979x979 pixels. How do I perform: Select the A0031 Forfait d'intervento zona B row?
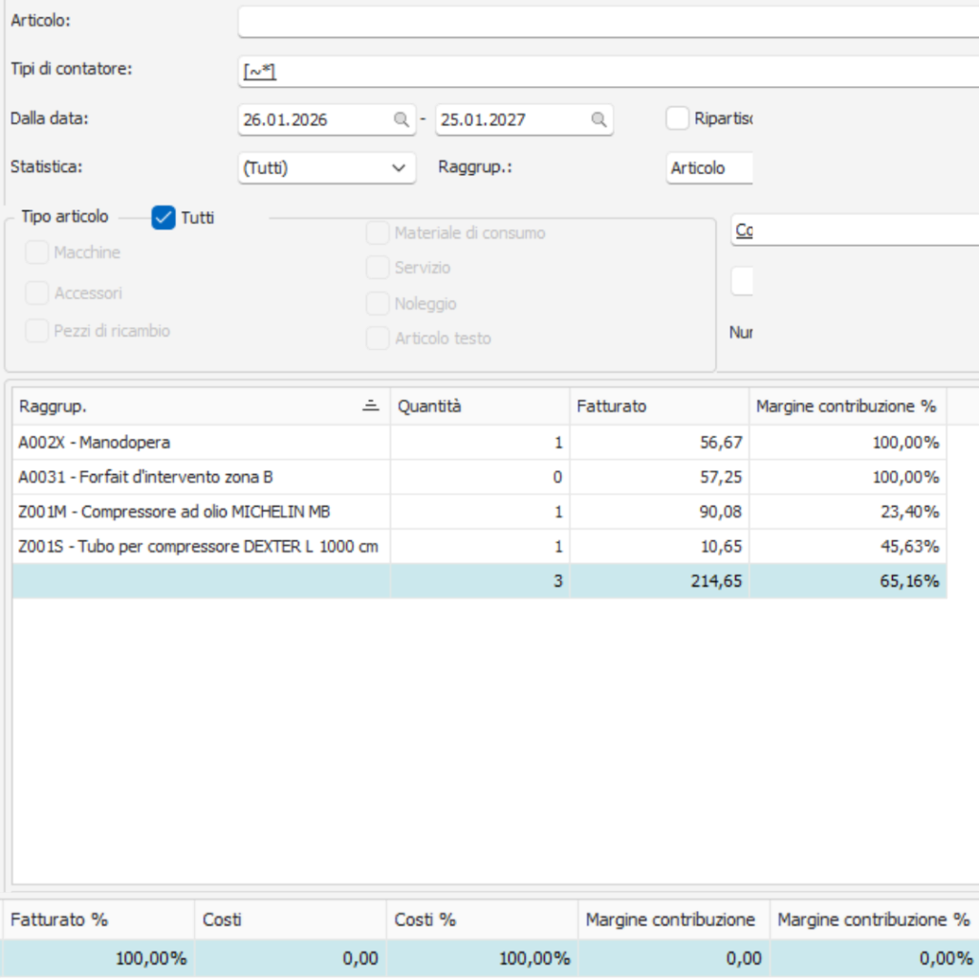coord(191,476)
